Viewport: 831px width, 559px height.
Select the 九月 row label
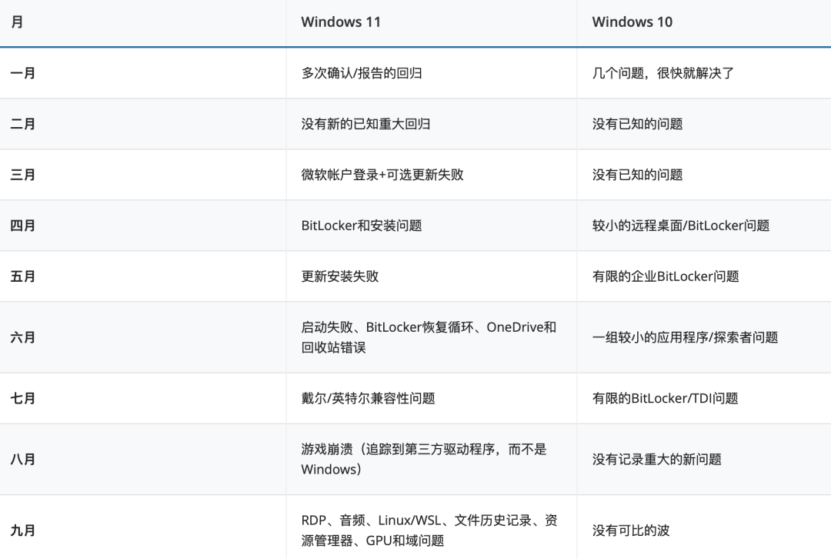(23, 531)
